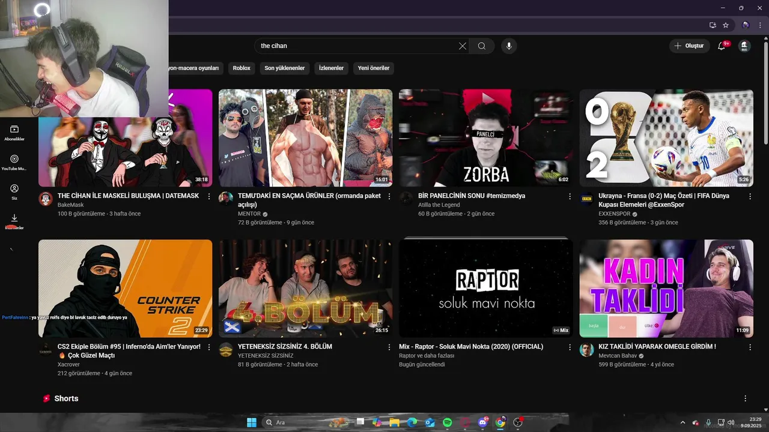Select the macera oyunları filter chip
This screenshot has width=769, height=432.
(196, 68)
